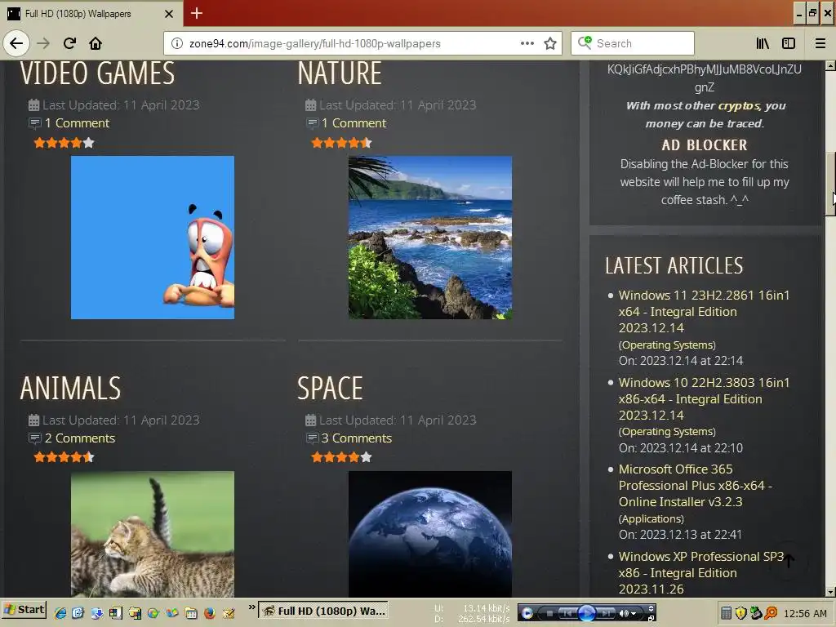
Task: Click the Media Player play button in taskbar
Action: (x=586, y=613)
